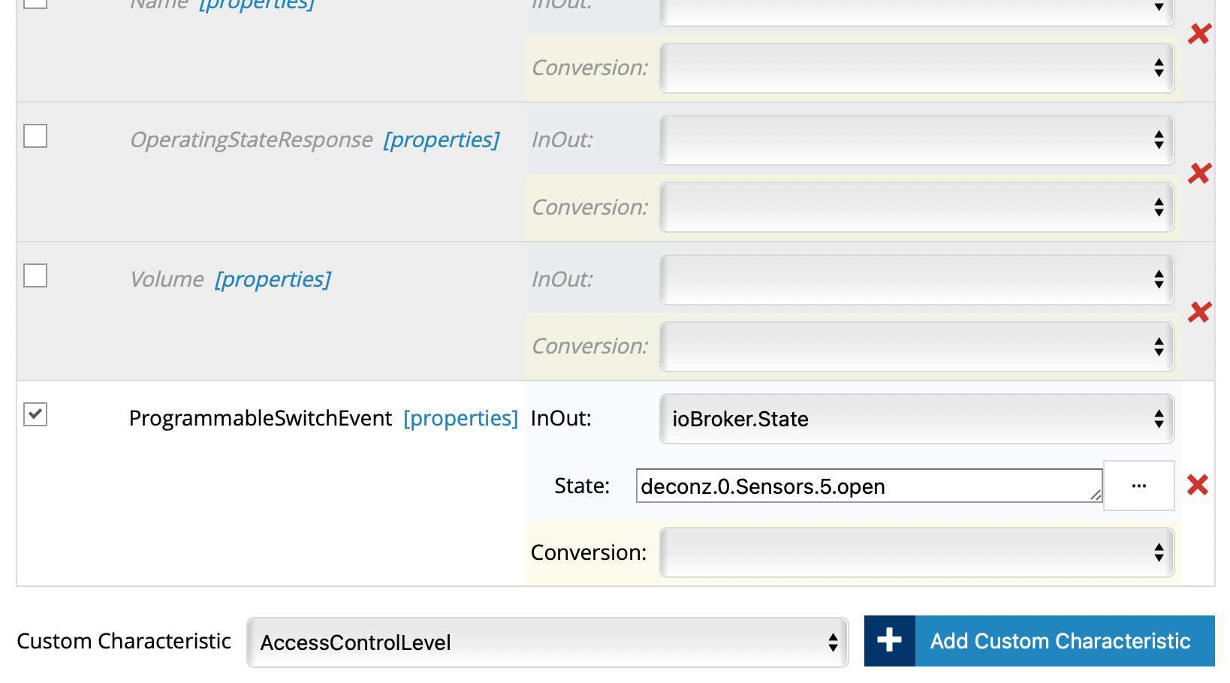
Task: Remove the Volume characteristic with red X
Action: coord(1199,311)
